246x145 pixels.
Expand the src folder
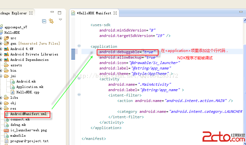coord(1,38)
